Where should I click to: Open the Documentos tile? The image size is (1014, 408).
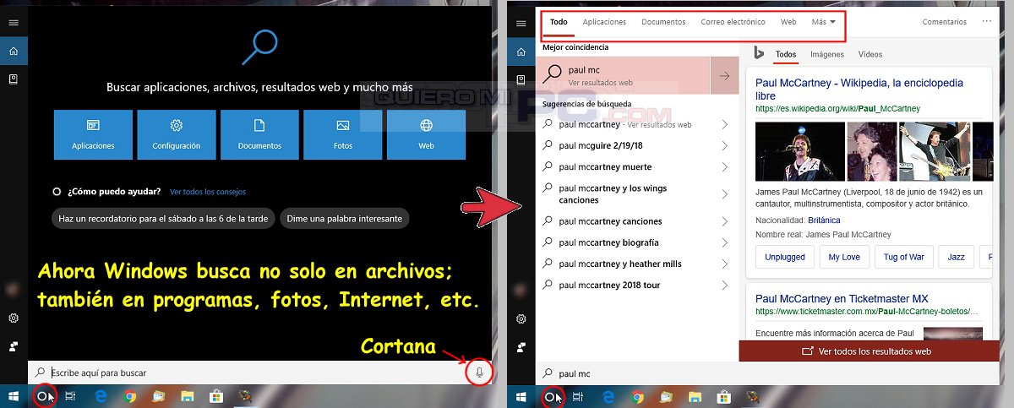tap(259, 134)
